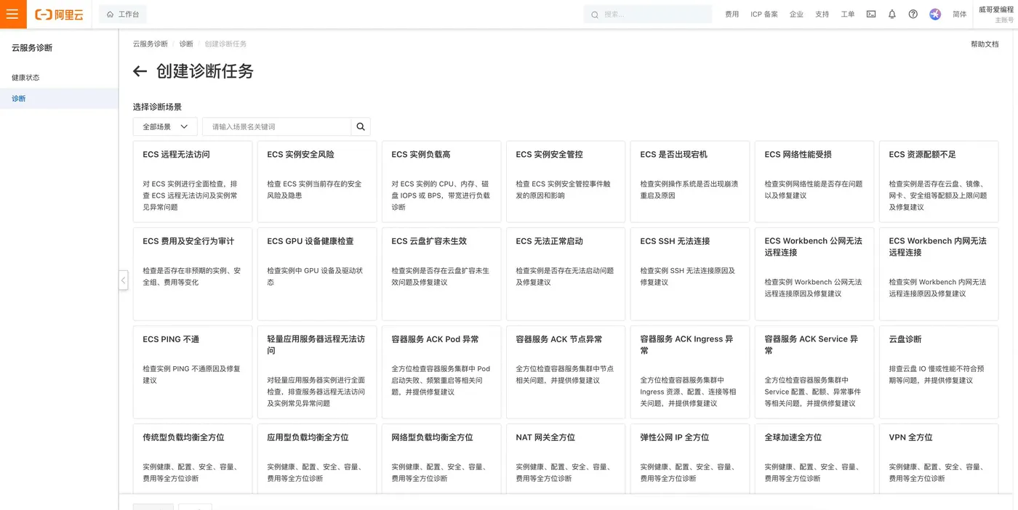Select ECS 云盘扩容未生效 card
Image resolution: width=1018 pixels, height=510 pixels.
point(441,274)
